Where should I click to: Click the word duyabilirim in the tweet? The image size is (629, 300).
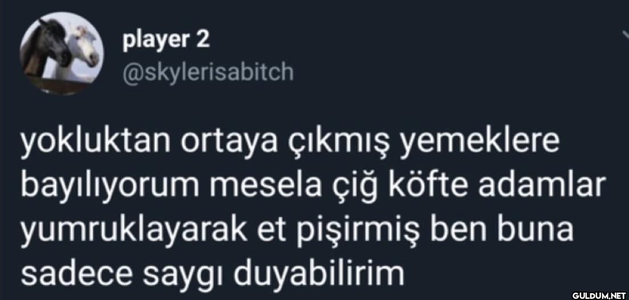click(x=319, y=274)
